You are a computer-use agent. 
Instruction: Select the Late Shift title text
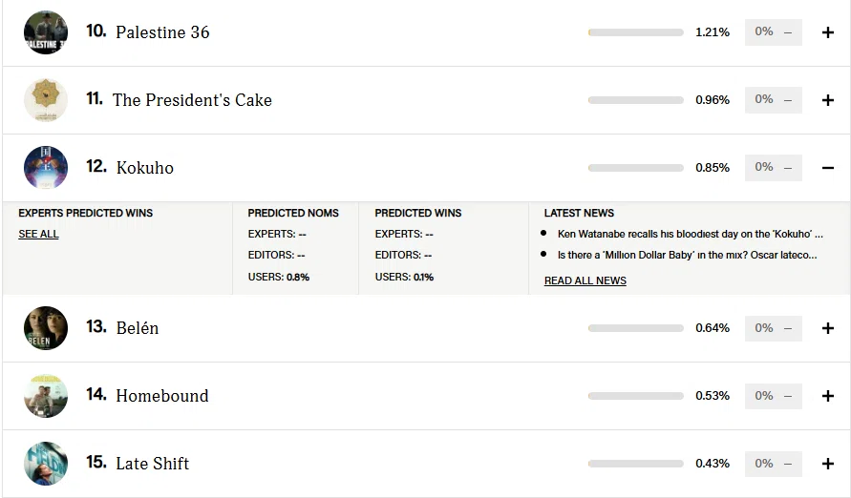[x=153, y=464]
